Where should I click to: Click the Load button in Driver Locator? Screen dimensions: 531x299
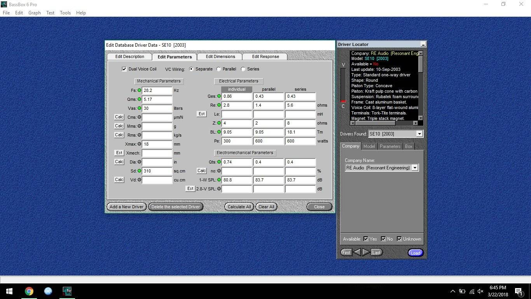(416, 253)
